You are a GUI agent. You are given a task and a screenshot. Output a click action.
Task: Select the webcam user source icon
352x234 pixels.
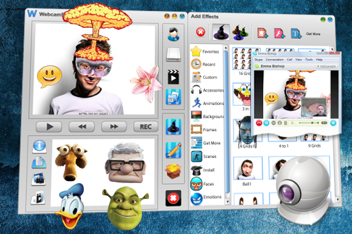173,34
